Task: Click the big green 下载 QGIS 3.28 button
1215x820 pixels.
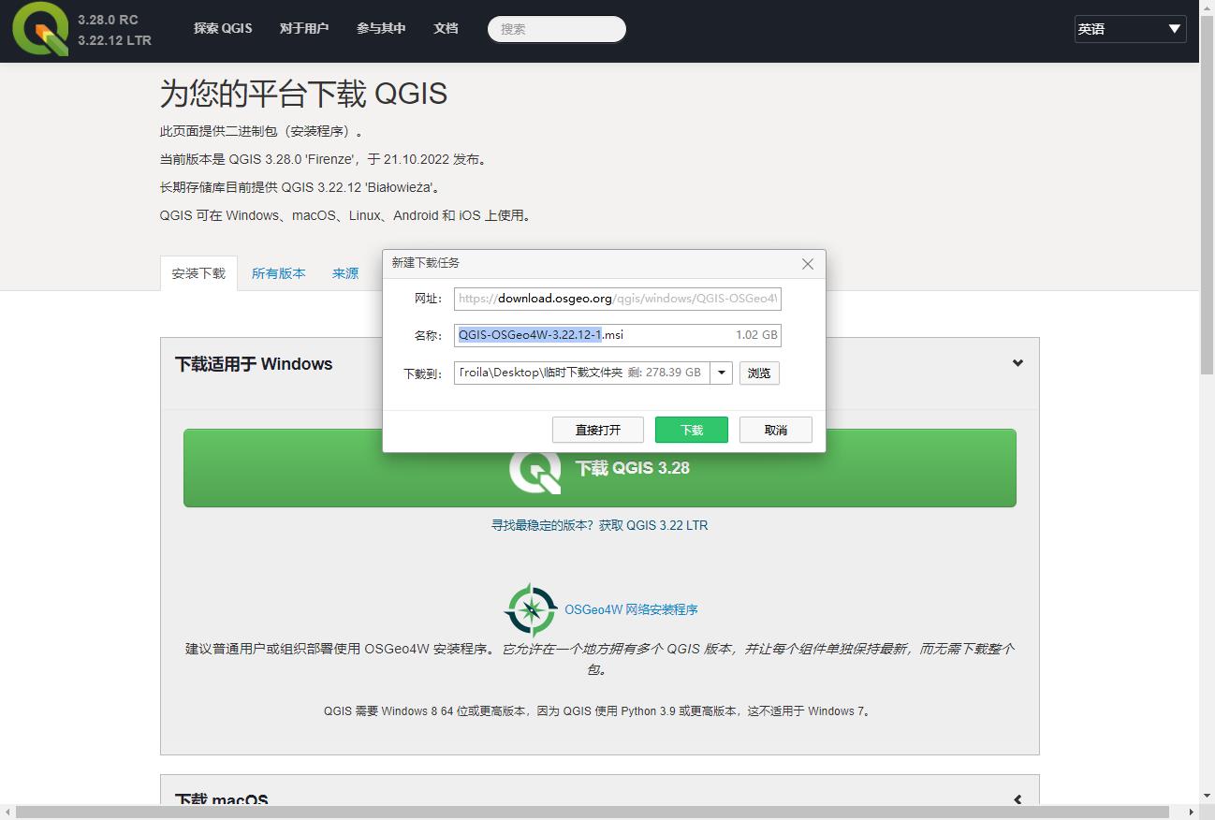Action: (600, 468)
